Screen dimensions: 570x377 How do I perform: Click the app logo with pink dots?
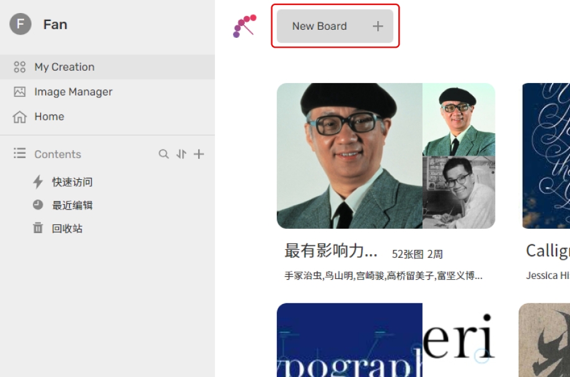(244, 26)
